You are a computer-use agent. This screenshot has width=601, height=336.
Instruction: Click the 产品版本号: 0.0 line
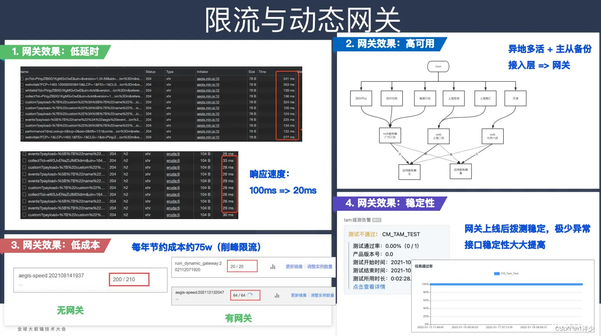pos(373,254)
